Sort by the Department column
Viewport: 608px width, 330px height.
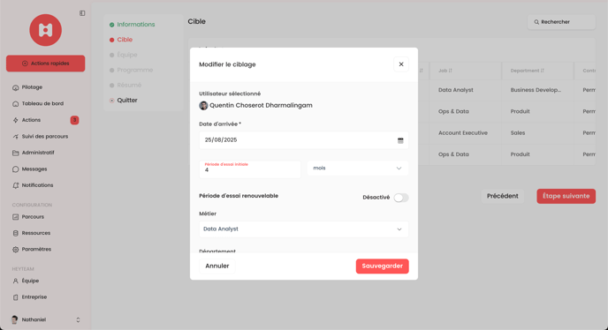tap(527, 71)
